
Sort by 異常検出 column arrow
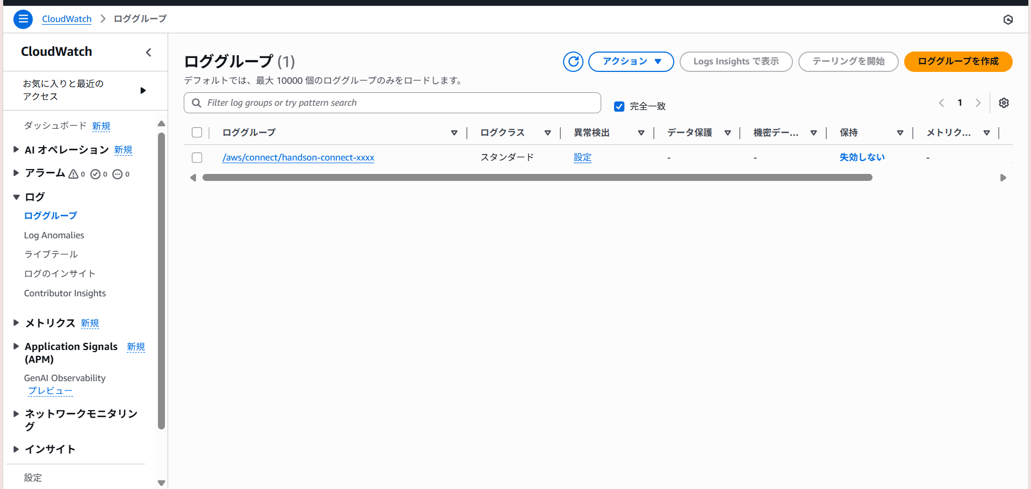641,133
